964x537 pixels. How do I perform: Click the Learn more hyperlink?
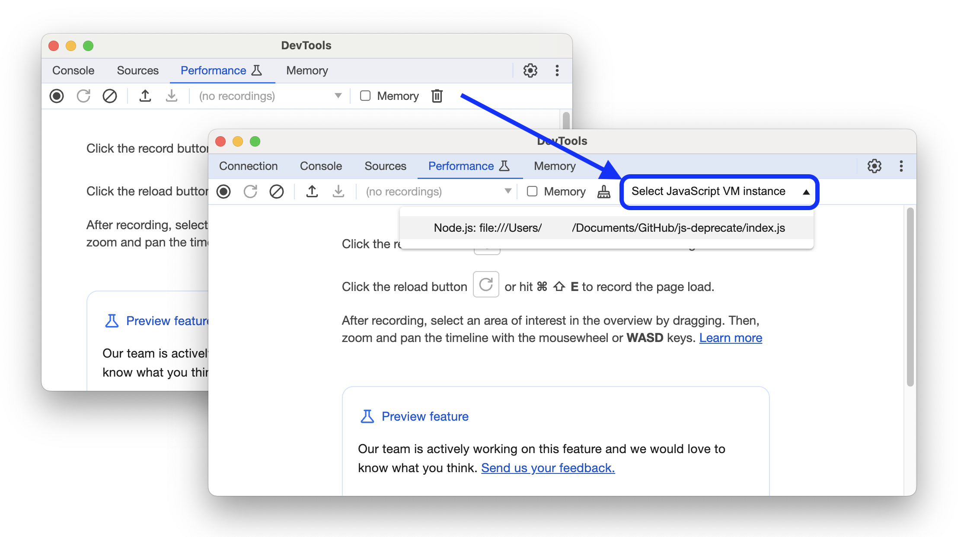click(x=731, y=337)
